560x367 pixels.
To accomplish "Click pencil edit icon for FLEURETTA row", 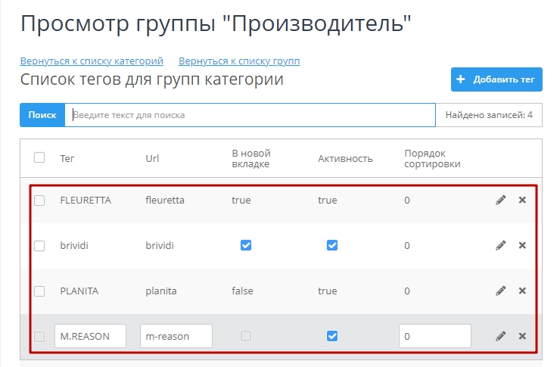I will [x=500, y=201].
